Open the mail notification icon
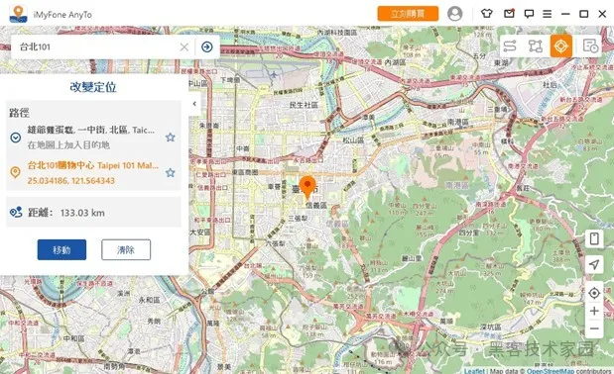Viewport: 614px width, 374px height. (509, 14)
